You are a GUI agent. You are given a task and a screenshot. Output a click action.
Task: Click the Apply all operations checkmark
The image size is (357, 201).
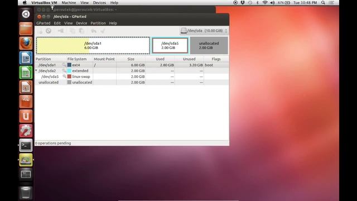(103, 31)
